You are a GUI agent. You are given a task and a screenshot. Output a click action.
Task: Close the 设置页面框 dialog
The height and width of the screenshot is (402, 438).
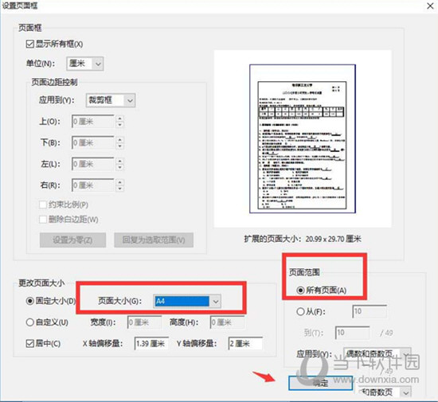[x=430, y=6]
